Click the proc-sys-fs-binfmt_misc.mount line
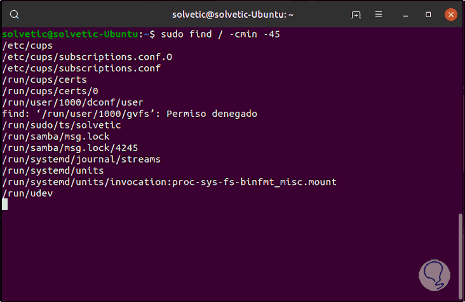The width and height of the screenshot is (465, 302). (x=169, y=182)
